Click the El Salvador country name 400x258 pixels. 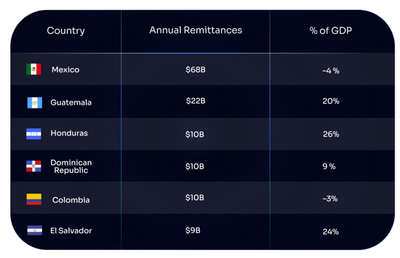pos(71,231)
